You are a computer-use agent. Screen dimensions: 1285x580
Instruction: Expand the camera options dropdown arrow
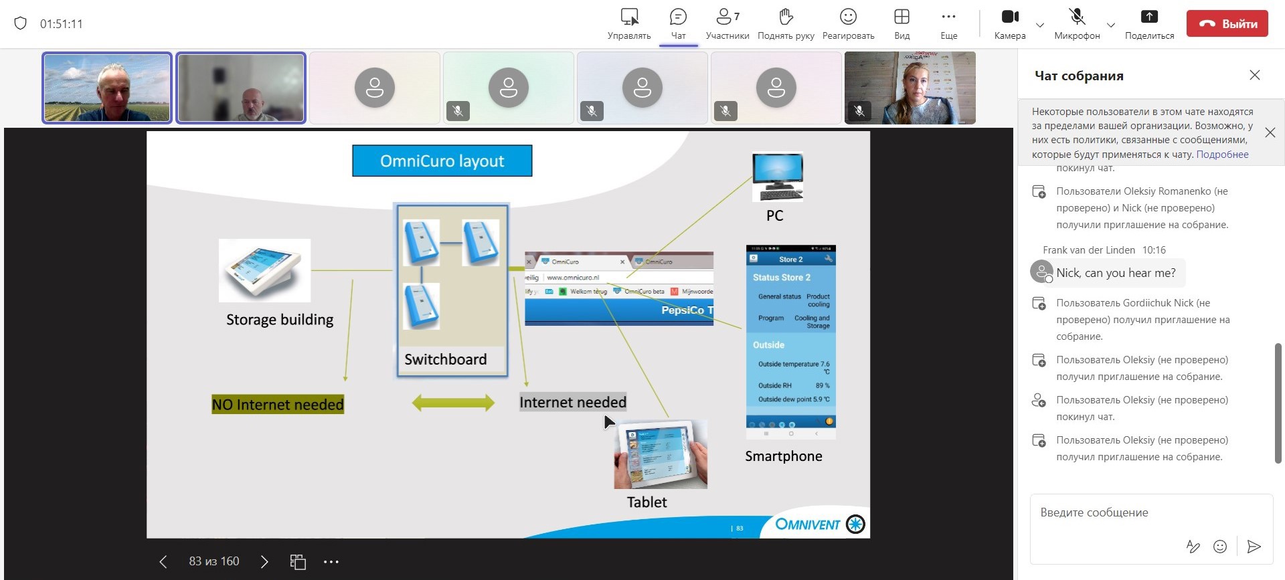[1039, 25]
